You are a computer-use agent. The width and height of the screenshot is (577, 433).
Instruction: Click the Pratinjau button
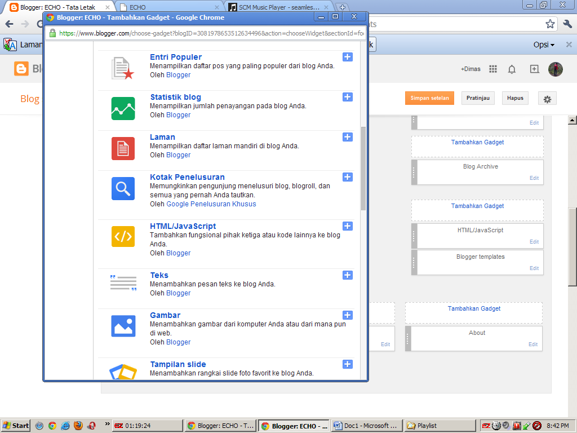478,98
